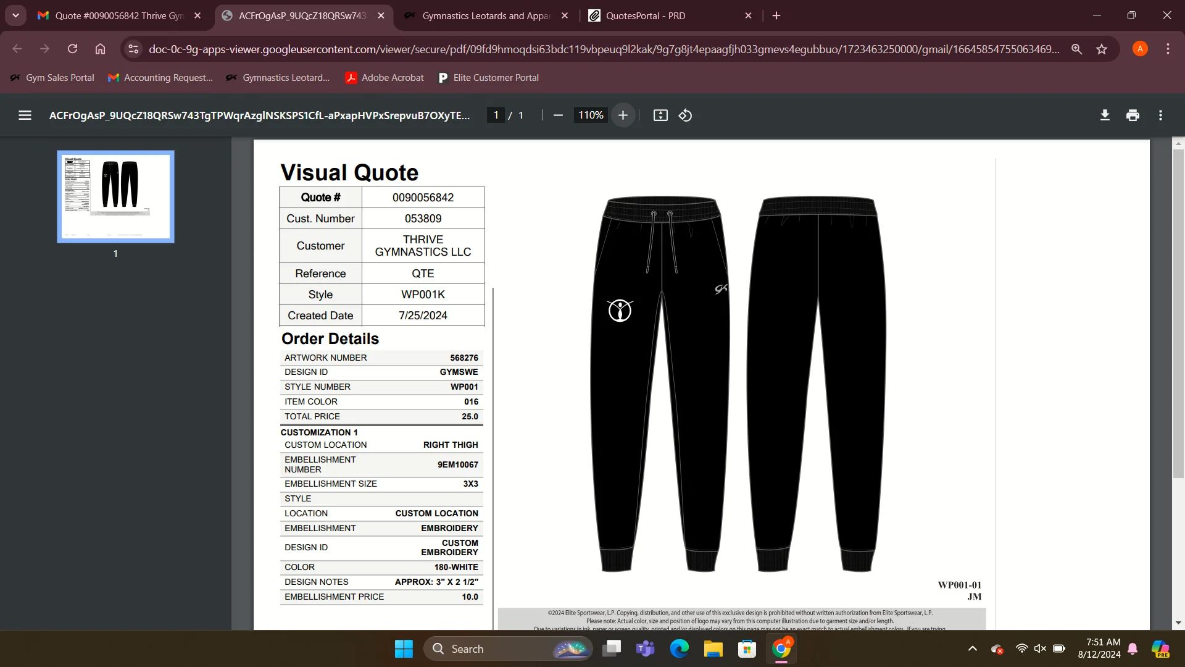Click the WP001-01 label under pants
The width and height of the screenshot is (1185, 667).
click(x=959, y=585)
